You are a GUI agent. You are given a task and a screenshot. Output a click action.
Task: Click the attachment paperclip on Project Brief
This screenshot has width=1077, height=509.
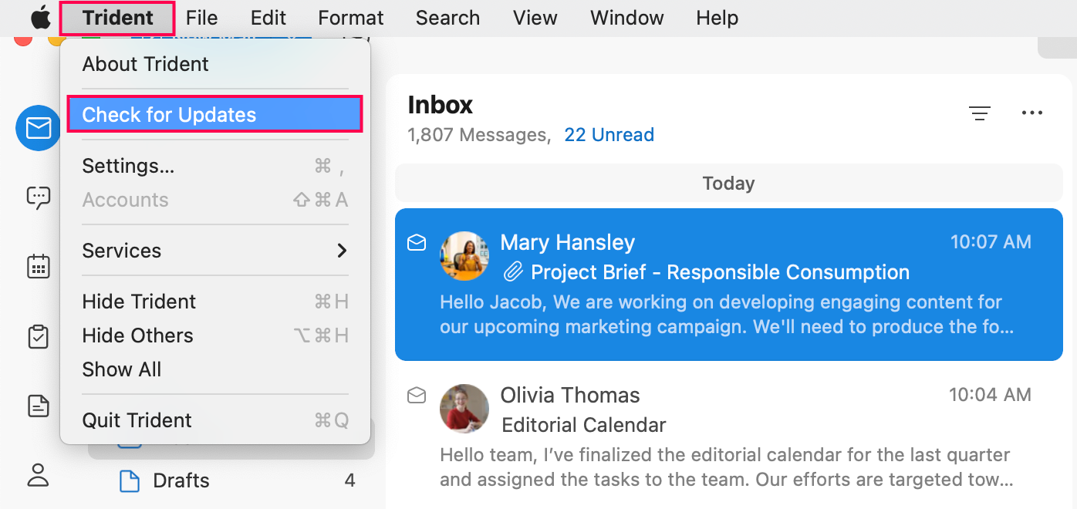[x=513, y=271]
